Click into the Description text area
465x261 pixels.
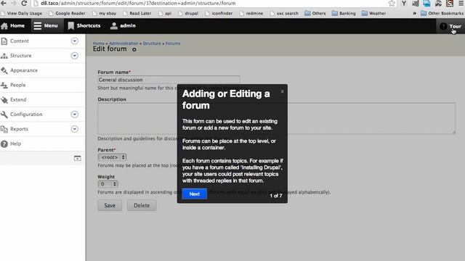click(x=276, y=118)
